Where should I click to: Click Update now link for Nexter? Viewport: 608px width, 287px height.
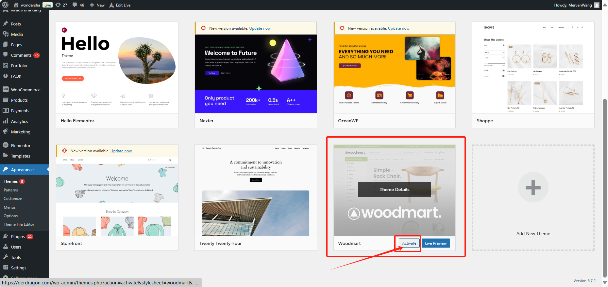[x=260, y=28]
